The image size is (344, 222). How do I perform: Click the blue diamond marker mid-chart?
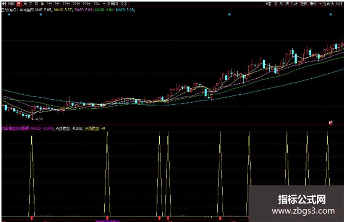tap(229, 15)
